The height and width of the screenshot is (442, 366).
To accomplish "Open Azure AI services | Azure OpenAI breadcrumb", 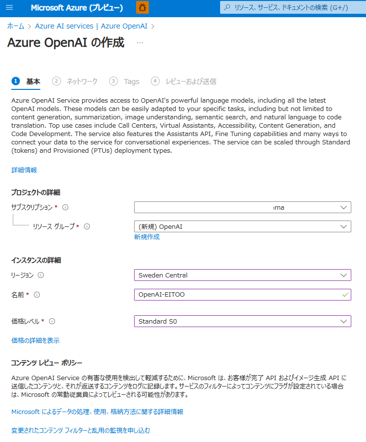I will [91, 26].
